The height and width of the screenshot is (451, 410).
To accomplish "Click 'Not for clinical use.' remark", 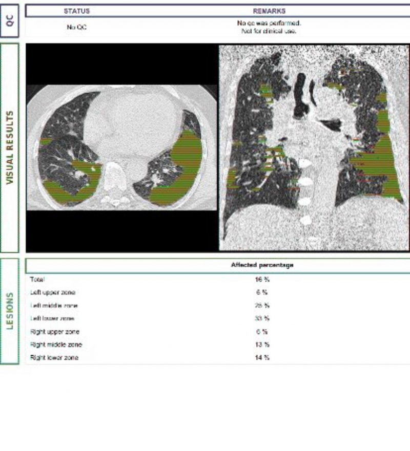I will tap(269, 31).
